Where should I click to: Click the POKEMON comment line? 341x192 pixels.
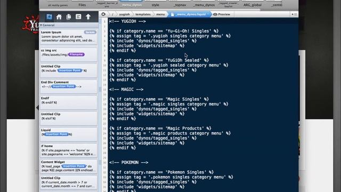click(129, 162)
